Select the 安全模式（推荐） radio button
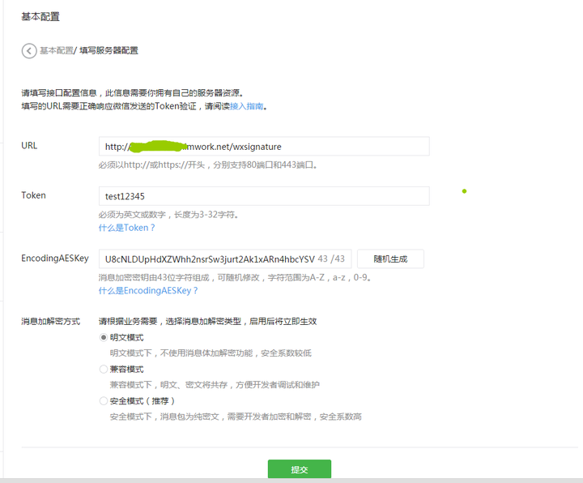 point(104,401)
